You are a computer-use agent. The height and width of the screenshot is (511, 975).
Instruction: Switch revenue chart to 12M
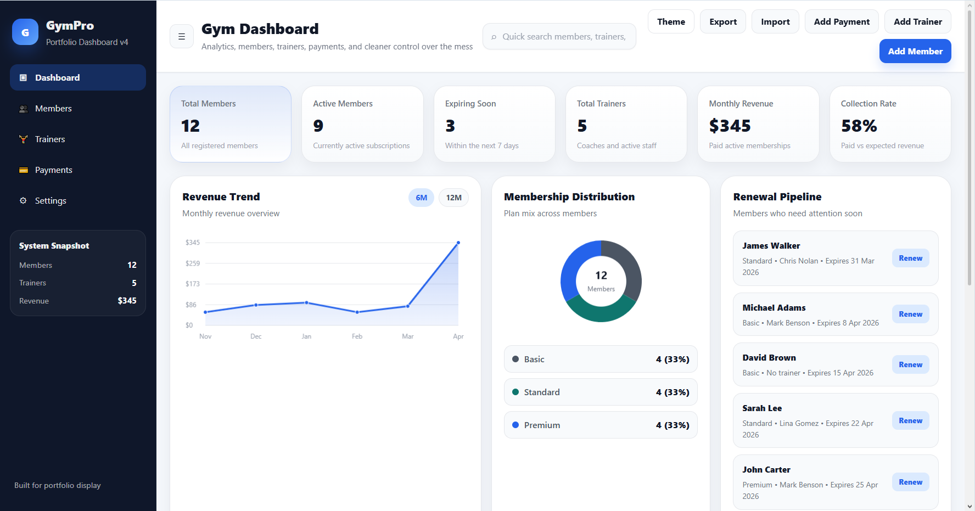click(x=453, y=198)
